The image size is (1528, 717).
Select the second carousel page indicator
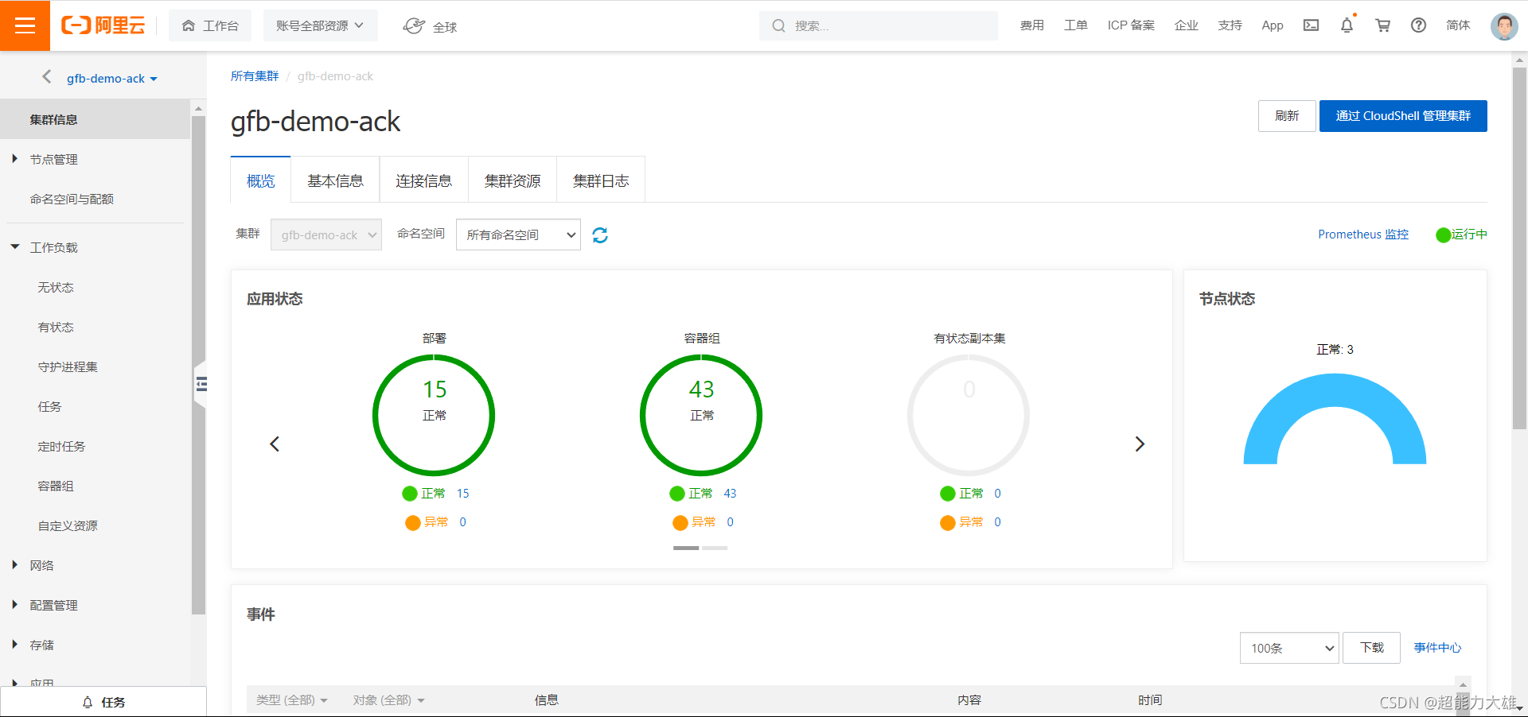pos(715,548)
